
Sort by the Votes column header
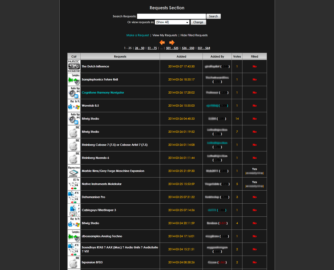(237, 57)
